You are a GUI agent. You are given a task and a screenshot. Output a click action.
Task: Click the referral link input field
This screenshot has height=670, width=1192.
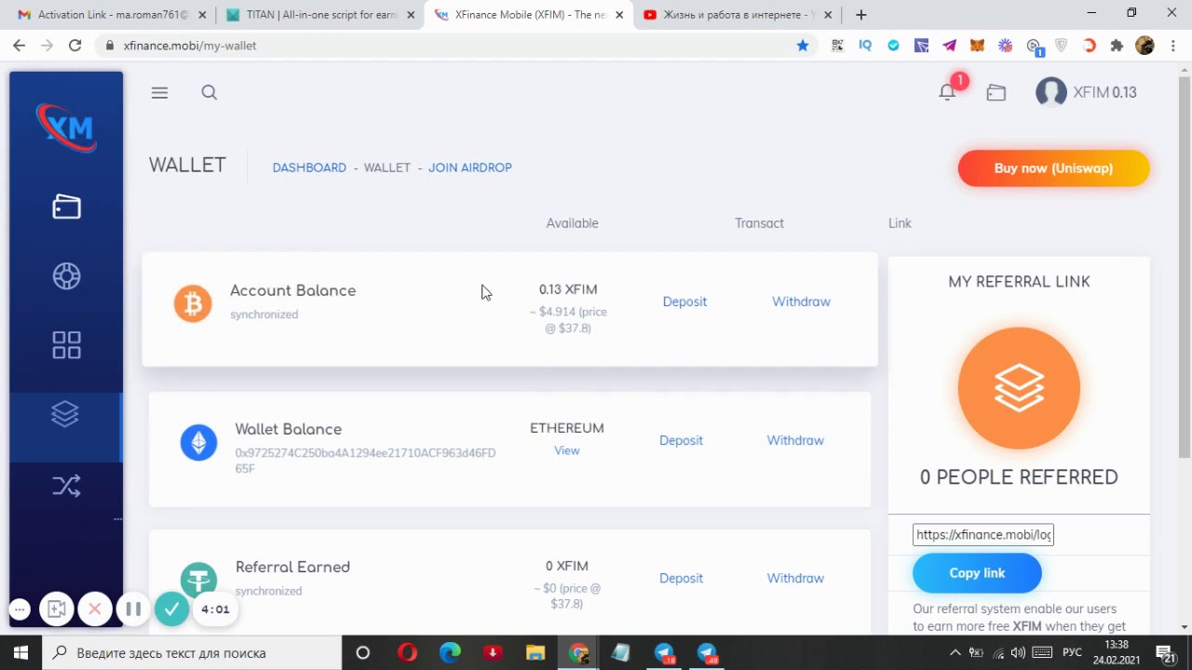983,534
